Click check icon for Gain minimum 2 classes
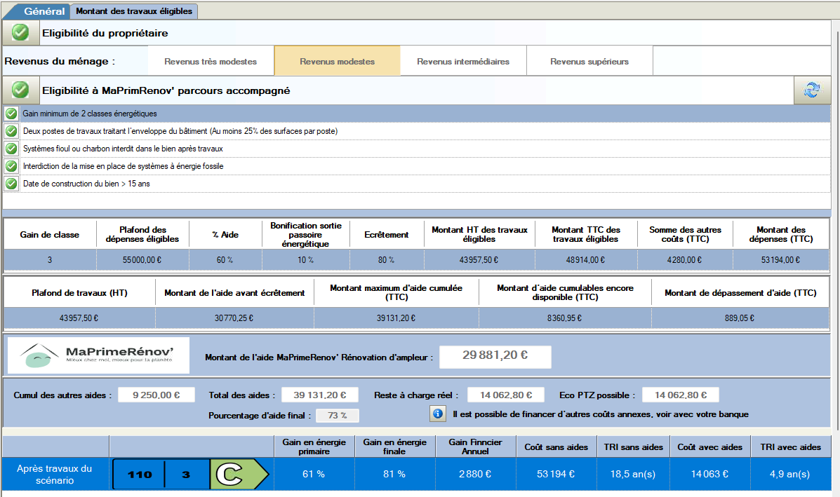Image resolution: width=840 pixels, height=497 pixels. 11,113
